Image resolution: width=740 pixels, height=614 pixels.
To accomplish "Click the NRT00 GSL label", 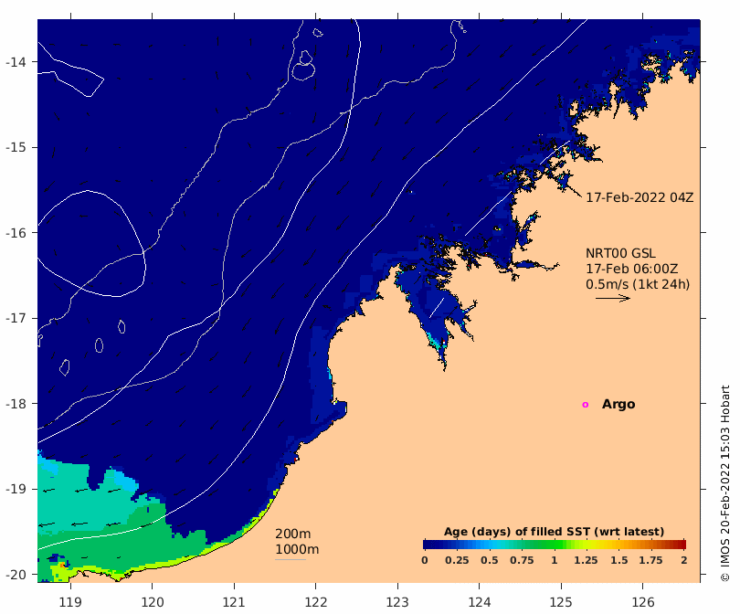I will tap(620, 253).
